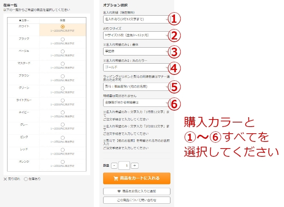Decrease quantity with the minus button

(114, 166)
